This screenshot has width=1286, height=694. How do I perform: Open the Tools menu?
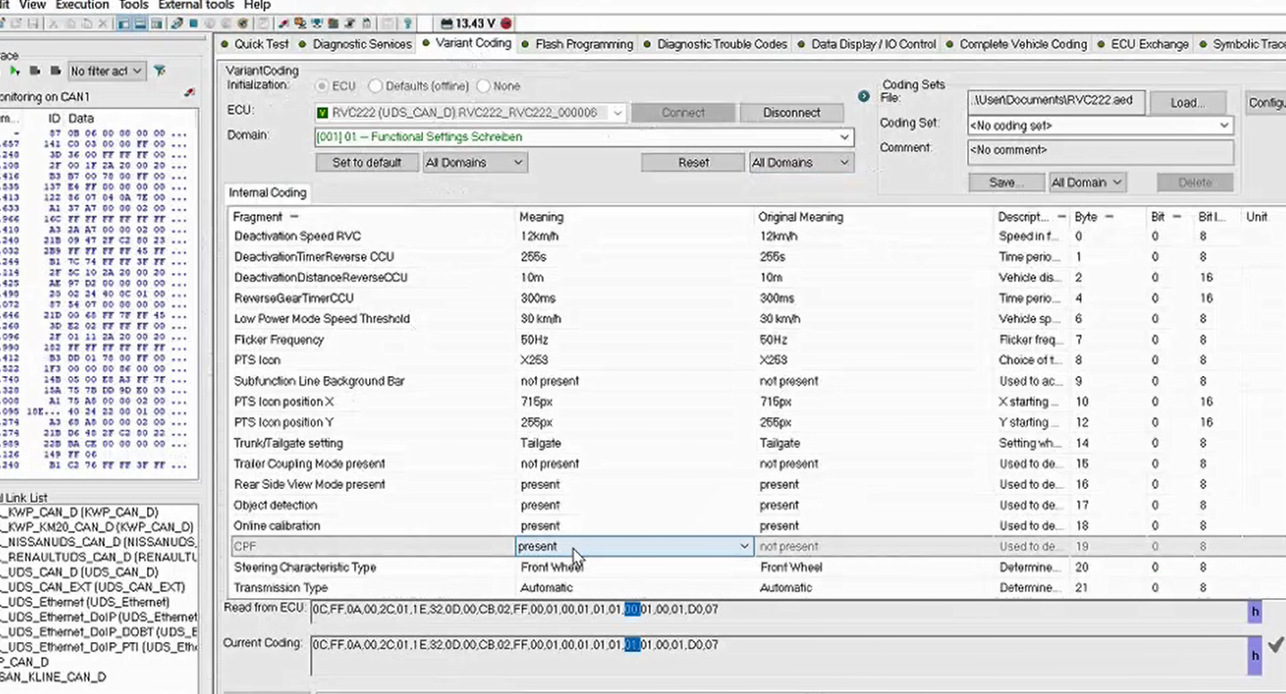tap(134, 5)
